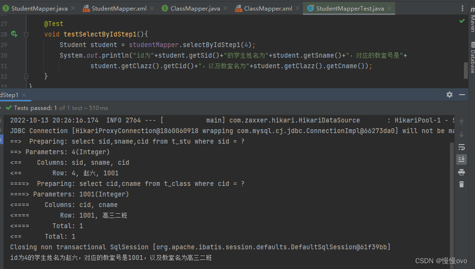Click JDBC Connection HikariProxyConnection log line
This screenshot has height=269, width=475.
(232, 131)
